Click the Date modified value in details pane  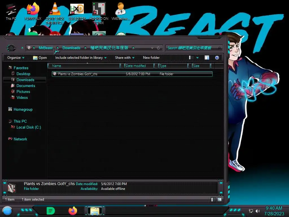[114, 184]
